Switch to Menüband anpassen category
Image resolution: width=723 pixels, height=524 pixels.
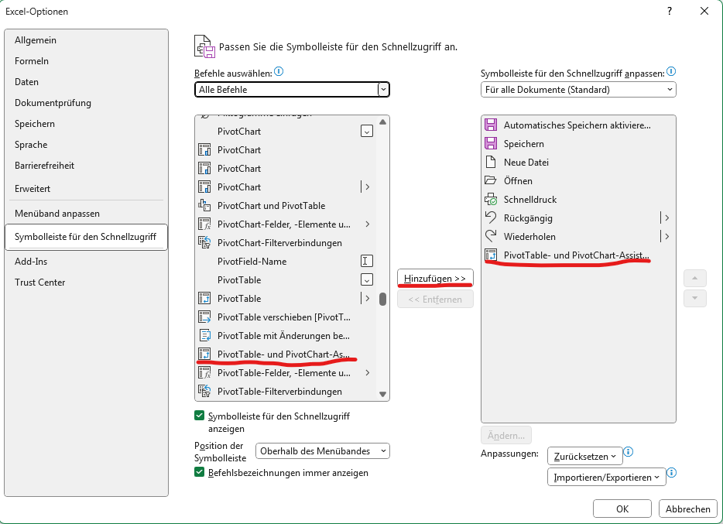[x=57, y=214]
